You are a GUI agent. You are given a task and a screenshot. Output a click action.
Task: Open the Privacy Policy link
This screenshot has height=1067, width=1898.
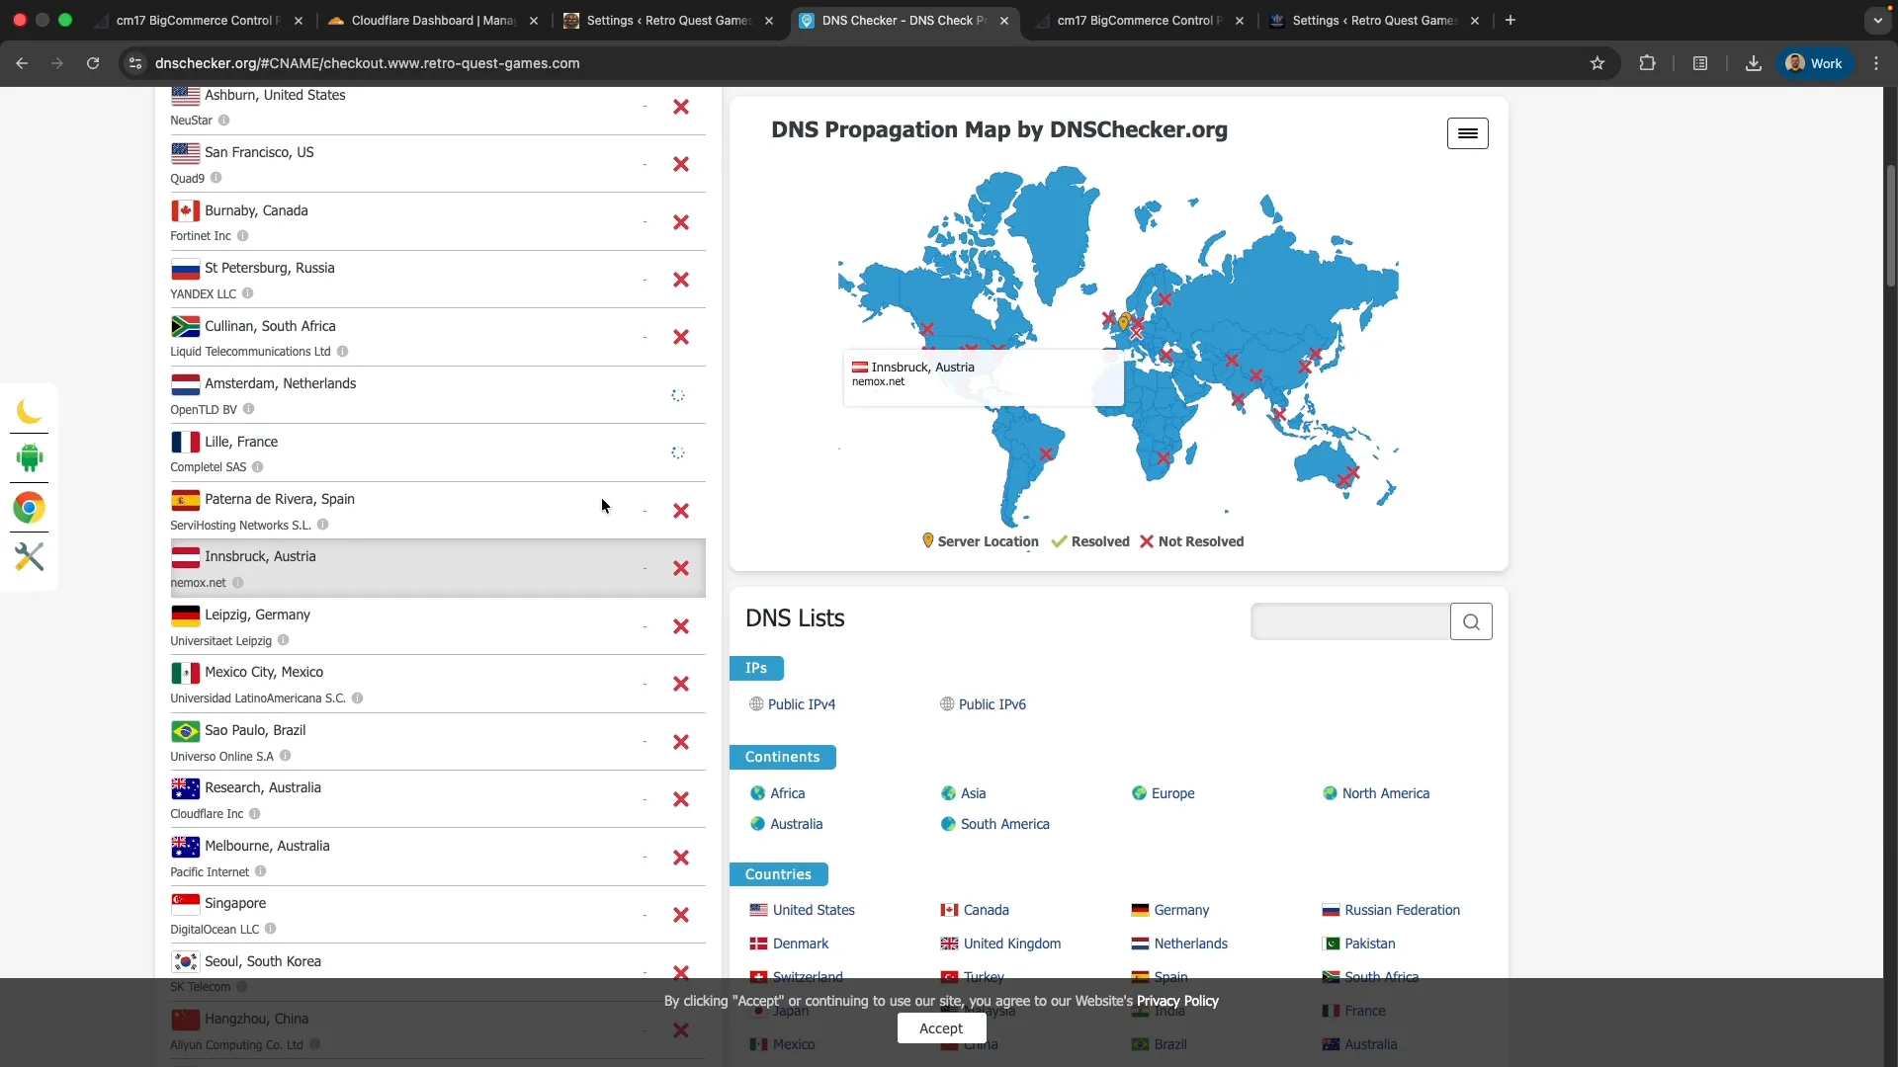1177,1001
